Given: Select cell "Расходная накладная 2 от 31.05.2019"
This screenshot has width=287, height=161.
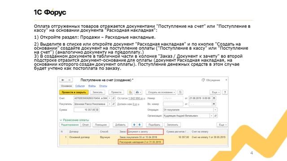Looking at the screenshot, I should pyautogui.click(x=140, y=142).
